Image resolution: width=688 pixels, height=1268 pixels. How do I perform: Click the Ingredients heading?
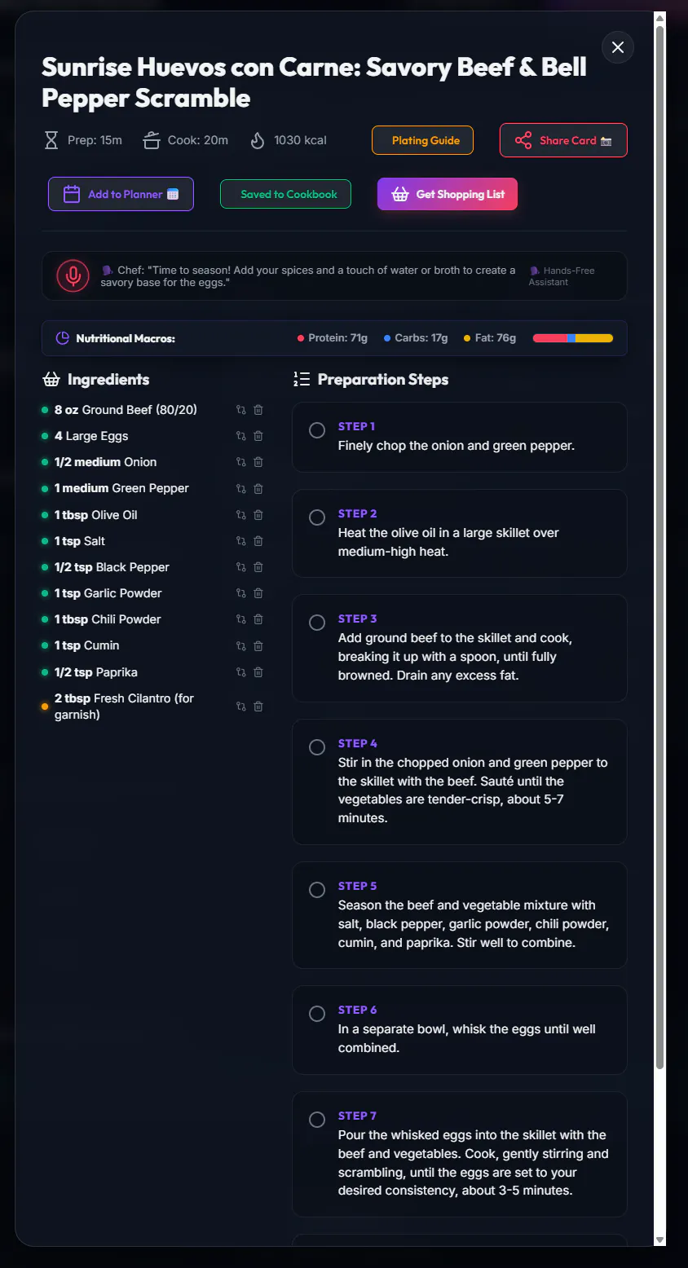(x=108, y=380)
